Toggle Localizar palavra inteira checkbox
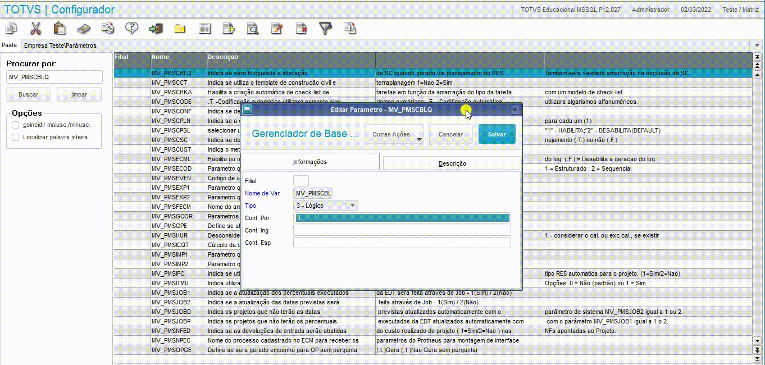Screen dimensions: 765x365 click(x=16, y=137)
